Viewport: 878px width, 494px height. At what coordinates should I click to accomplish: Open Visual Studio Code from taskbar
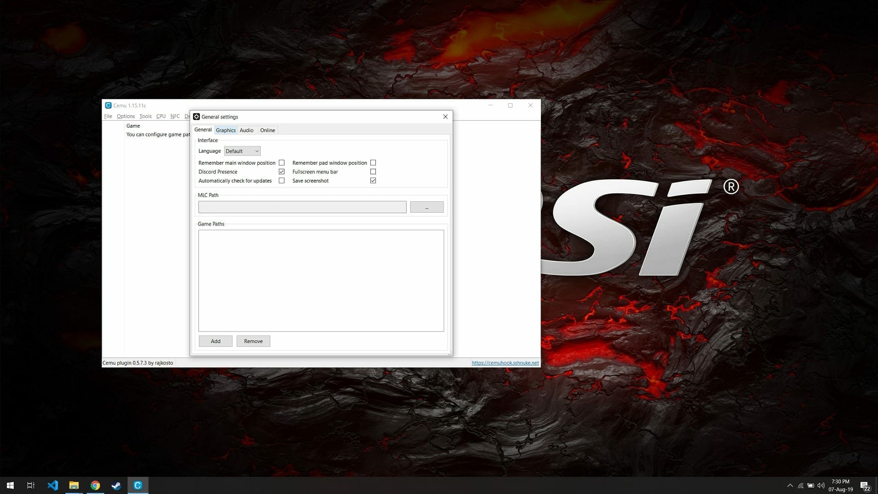(x=53, y=485)
